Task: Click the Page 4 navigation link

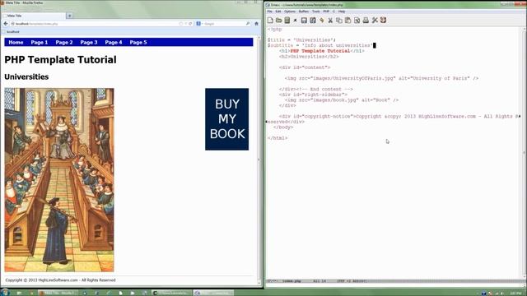Action: [x=114, y=42]
